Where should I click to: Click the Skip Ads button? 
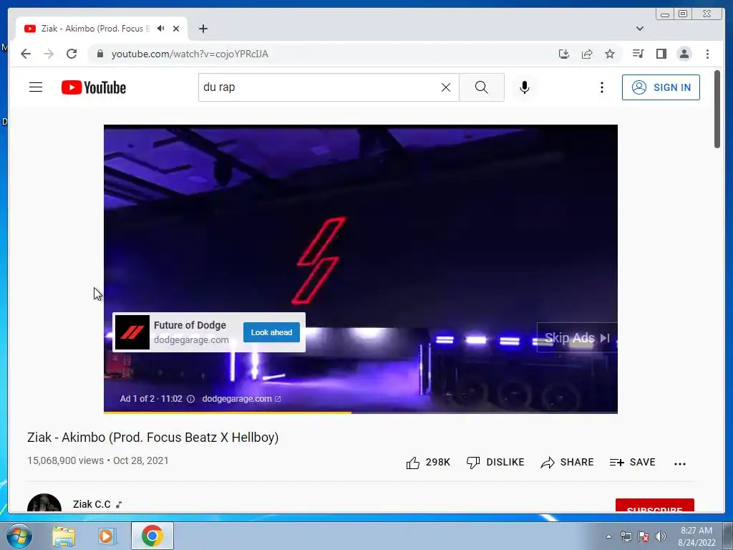tap(577, 338)
